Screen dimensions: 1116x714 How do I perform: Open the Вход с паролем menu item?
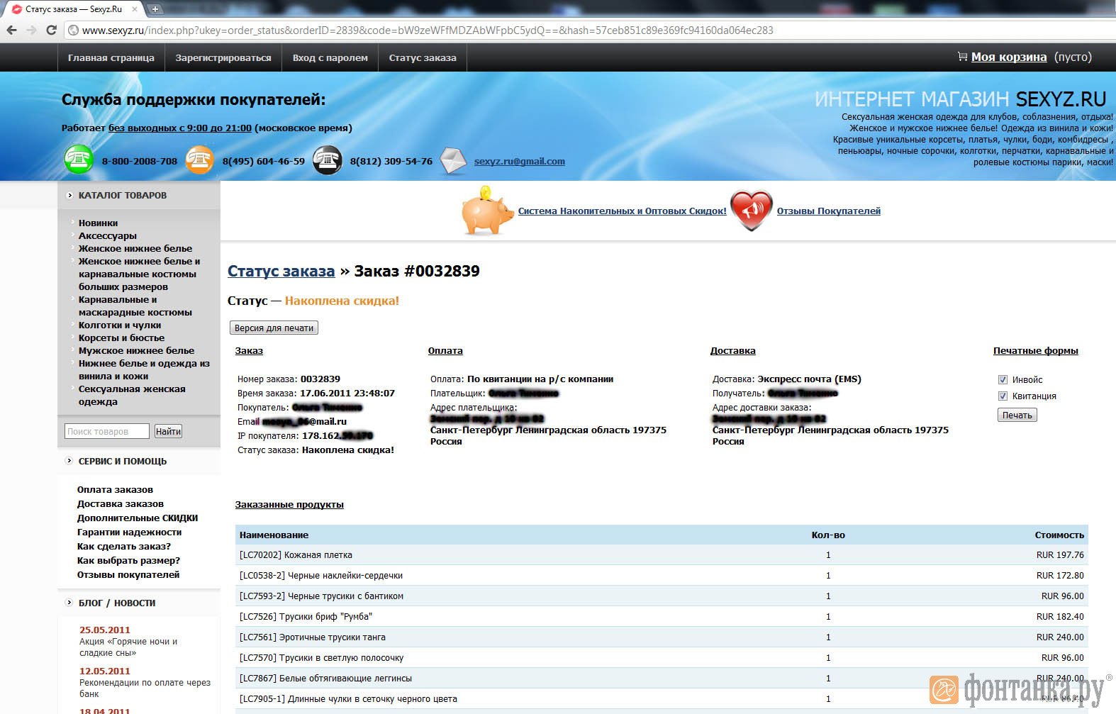coord(330,57)
